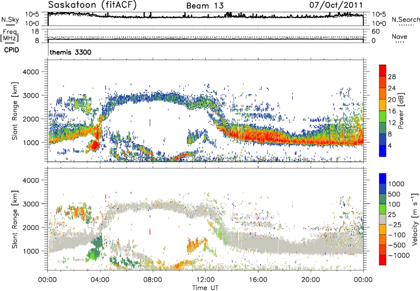Click the date label "07/Oct/2011"
420x291 pixels.
336,5
